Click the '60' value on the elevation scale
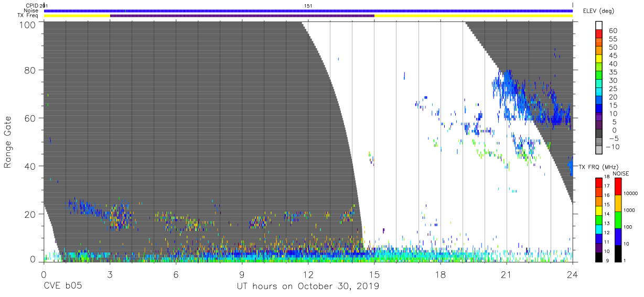The height and width of the screenshot is (297, 644). 612,31
